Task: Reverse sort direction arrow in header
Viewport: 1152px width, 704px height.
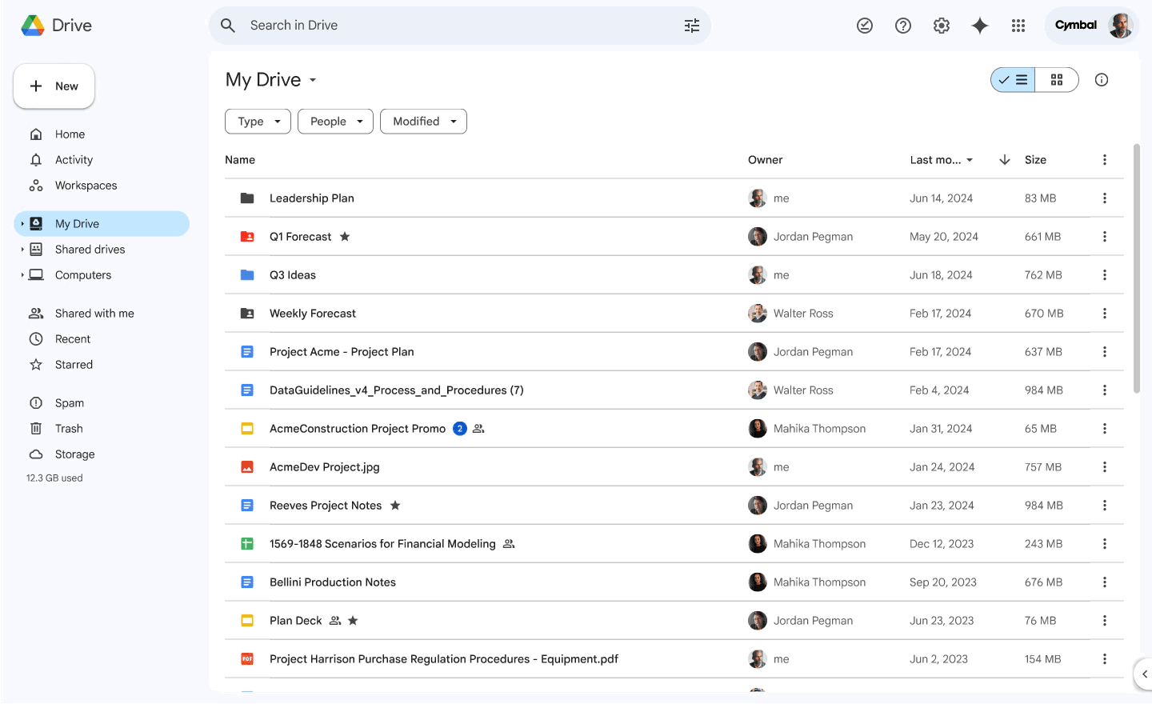Action: tap(1005, 160)
